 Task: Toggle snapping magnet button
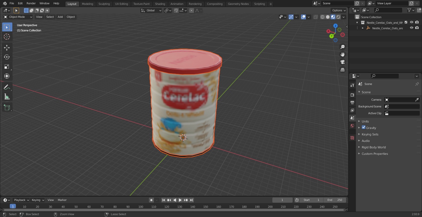(176, 10)
